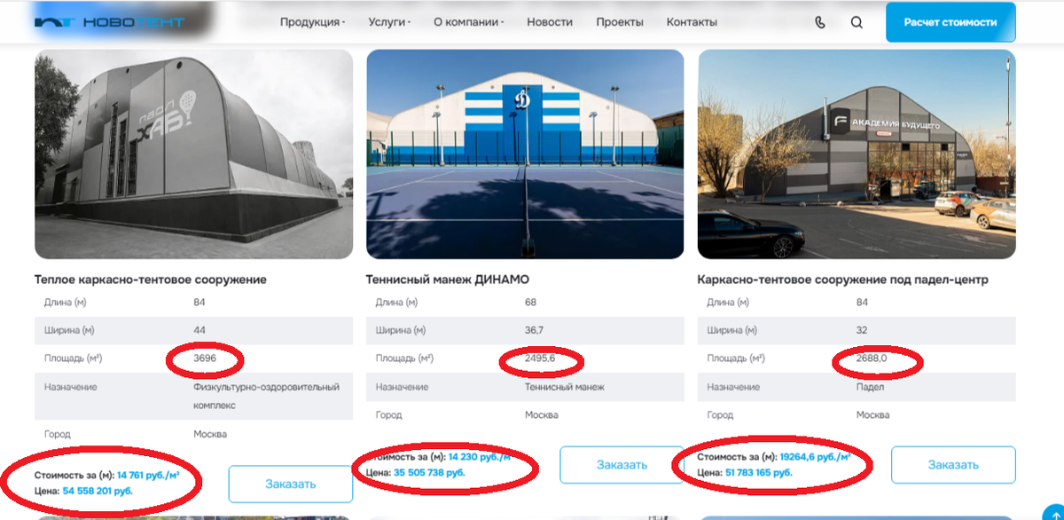Go to Контакты from the top menu

[692, 22]
